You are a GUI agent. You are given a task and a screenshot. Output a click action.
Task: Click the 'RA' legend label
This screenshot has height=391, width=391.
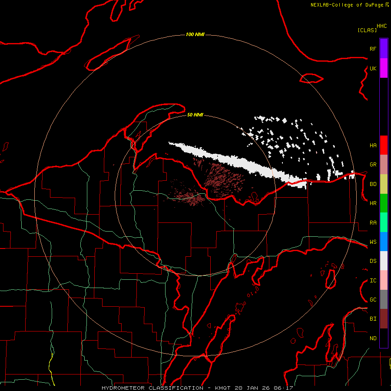click(373, 223)
